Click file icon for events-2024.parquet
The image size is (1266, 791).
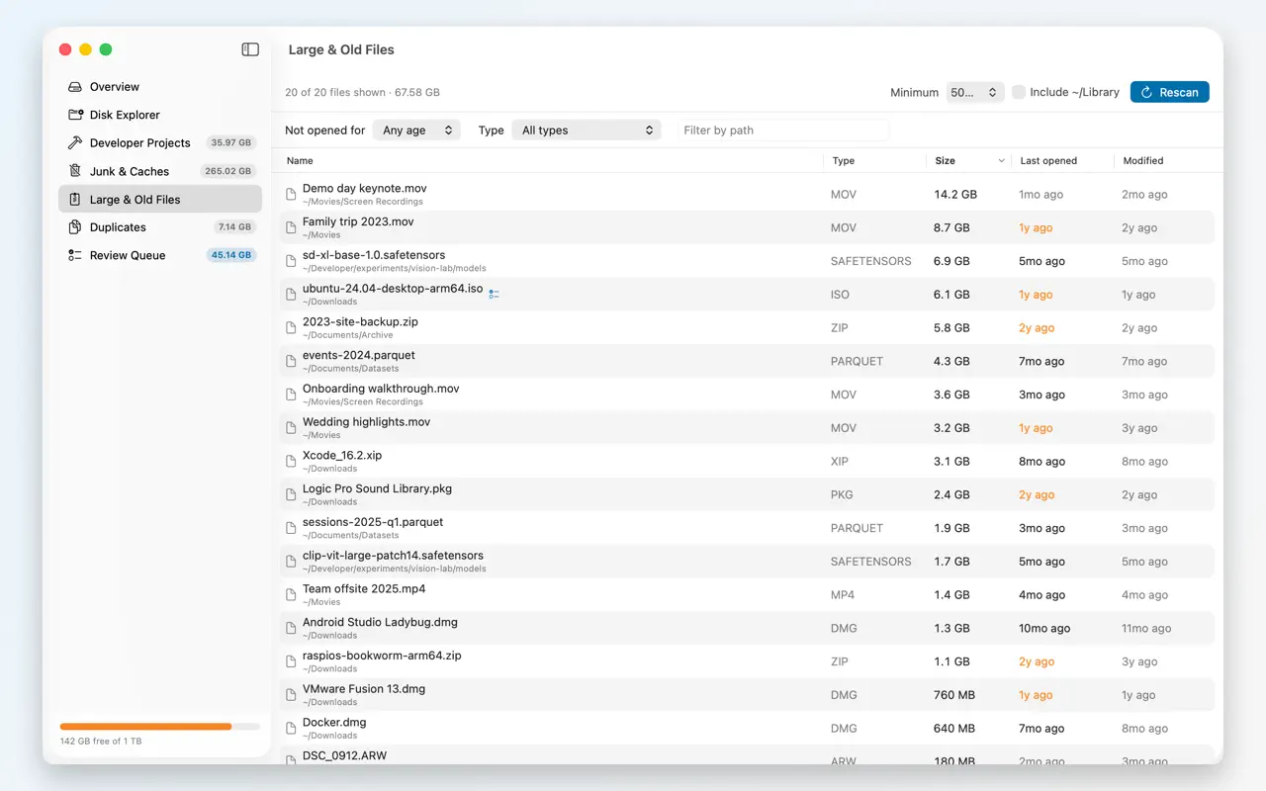click(x=291, y=361)
